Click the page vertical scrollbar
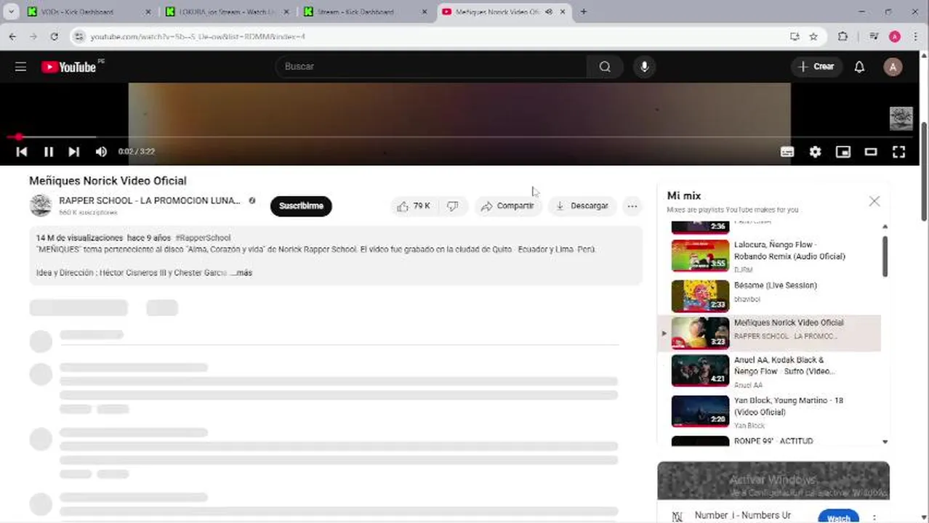This screenshot has width=929, height=523. [924, 171]
